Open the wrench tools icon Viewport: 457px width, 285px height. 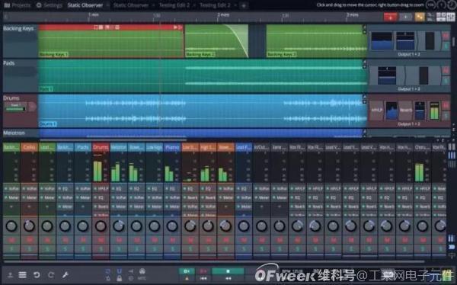(66, 274)
